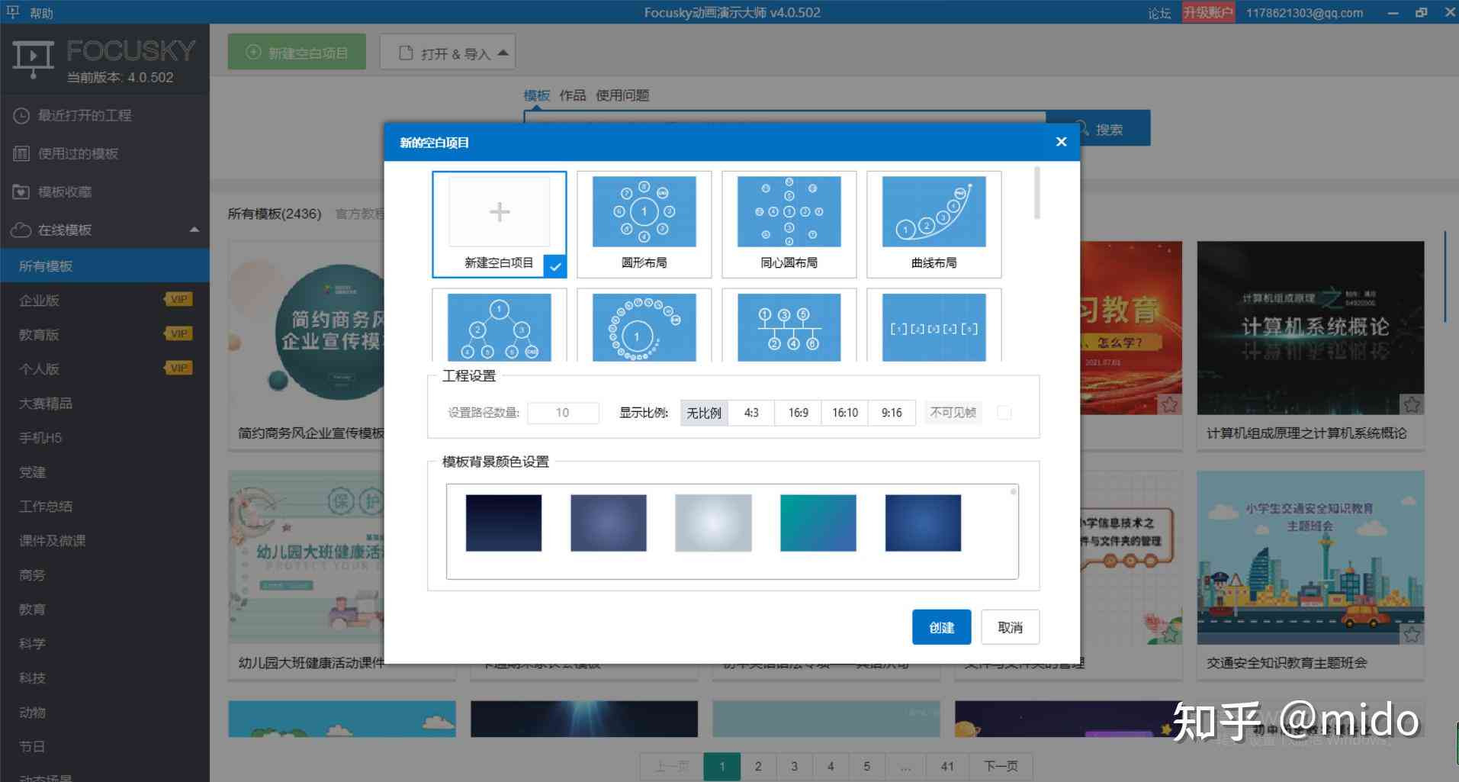The height and width of the screenshot is (782, 1459).
Task: Click the 新建空白项目 green button
Action: click(297, 53)
